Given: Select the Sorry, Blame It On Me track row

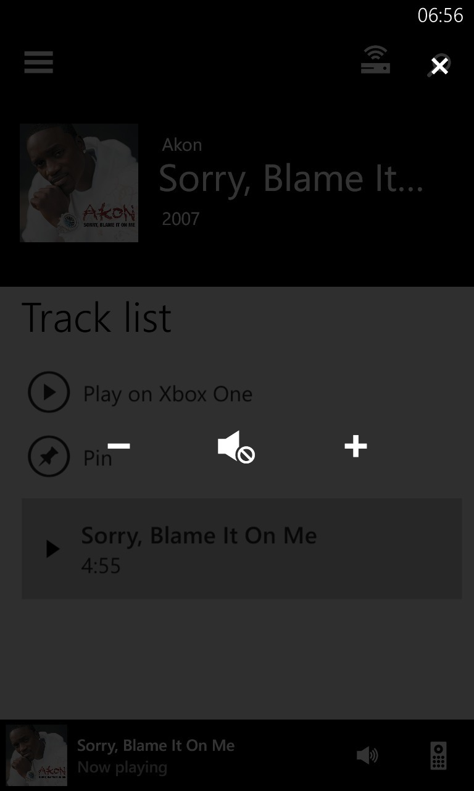Looking at the screenshot, I should coord(242,549).
